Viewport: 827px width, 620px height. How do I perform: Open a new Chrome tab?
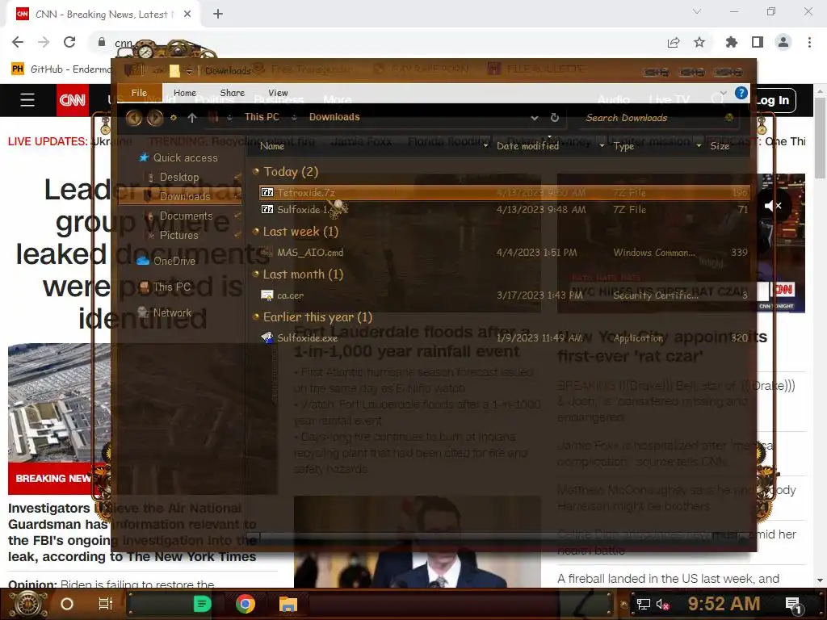point(218,15)
